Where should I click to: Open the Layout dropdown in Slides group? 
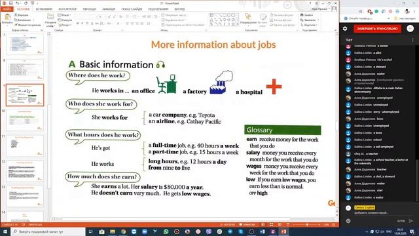[64, 15]
